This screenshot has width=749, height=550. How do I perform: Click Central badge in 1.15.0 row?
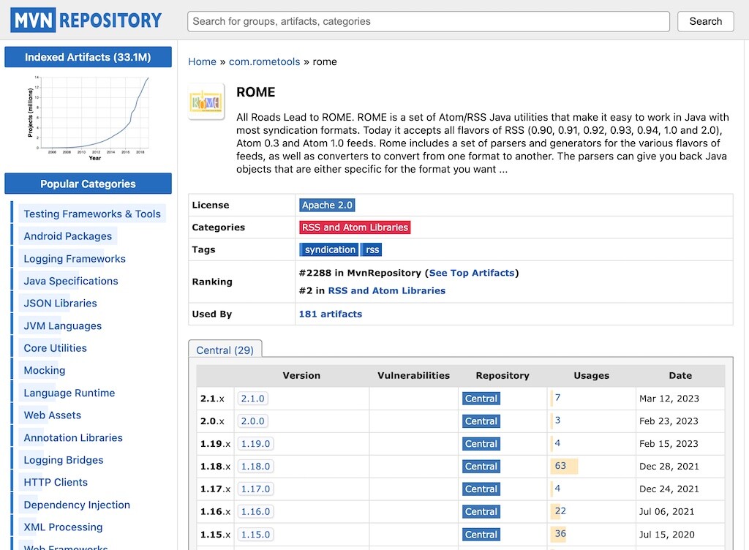(481, 534)
